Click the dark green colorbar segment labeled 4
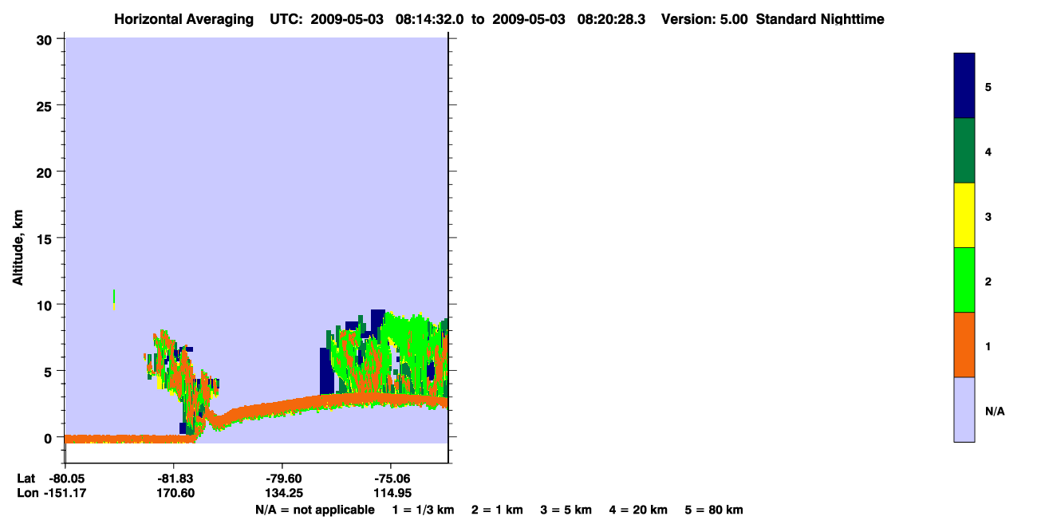The height and width of the screenshot is (532, 1037). 964,151
